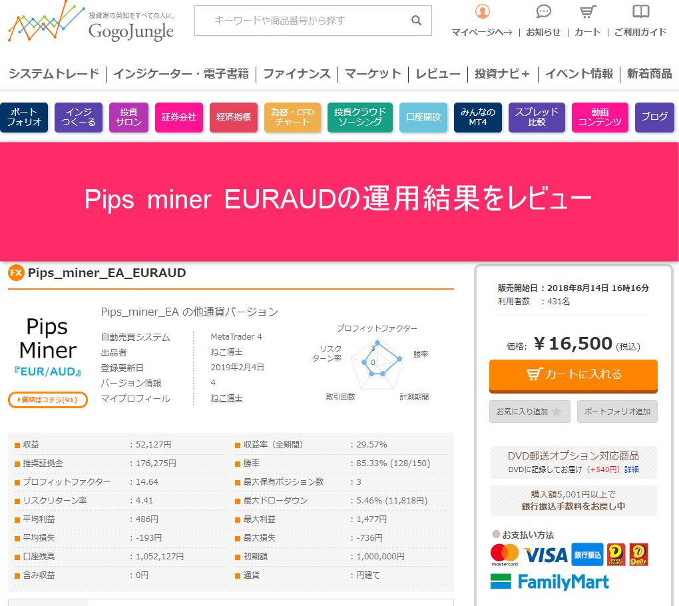This screenshot has width=679, height=606.
Task: Open the システムトレード menu
Action: (x=54, y=74)
